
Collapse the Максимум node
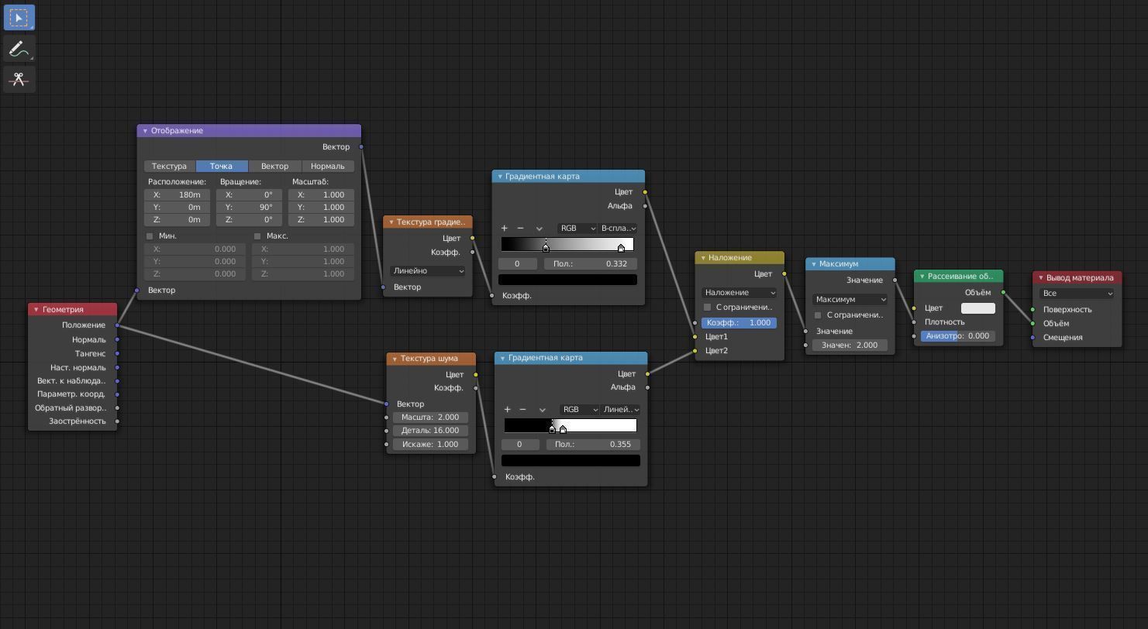point(813,264)
